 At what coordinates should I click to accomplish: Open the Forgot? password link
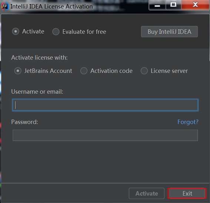click(x=188, y=122)
